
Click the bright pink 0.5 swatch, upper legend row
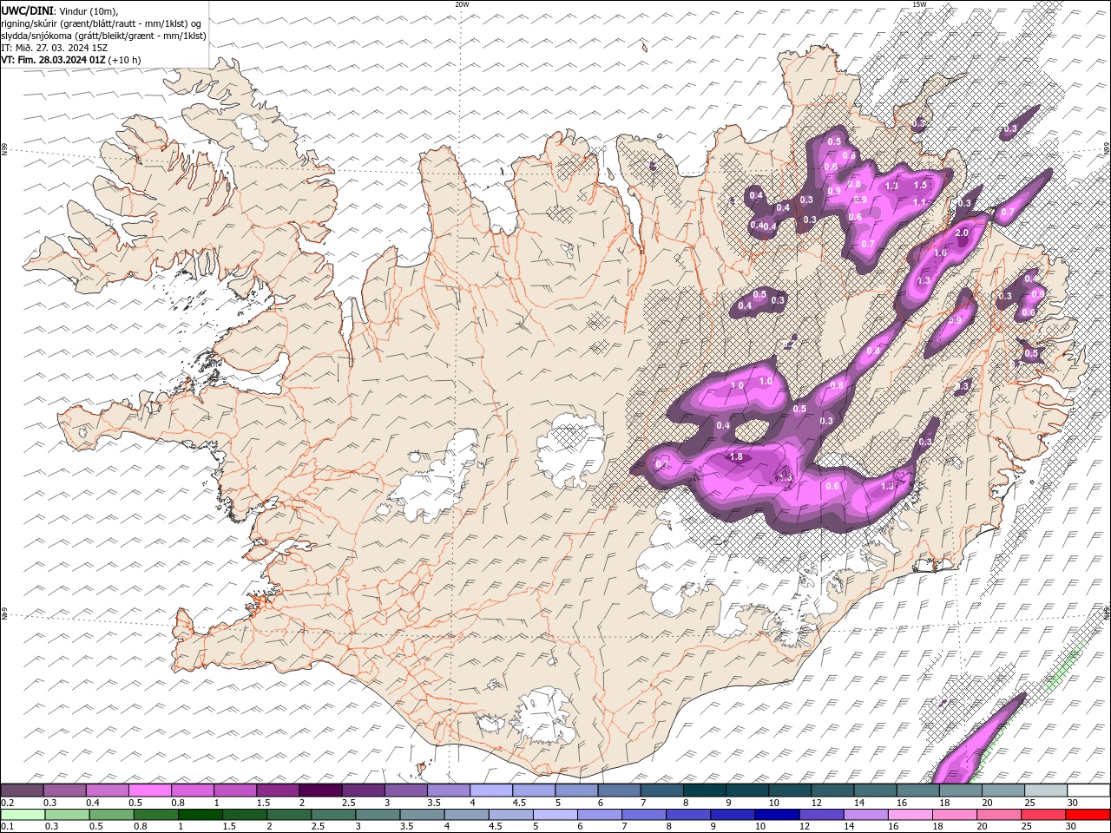[149, 790]
